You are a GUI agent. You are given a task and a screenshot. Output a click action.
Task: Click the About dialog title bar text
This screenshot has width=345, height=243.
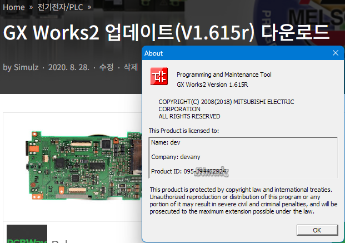(153, 53)
